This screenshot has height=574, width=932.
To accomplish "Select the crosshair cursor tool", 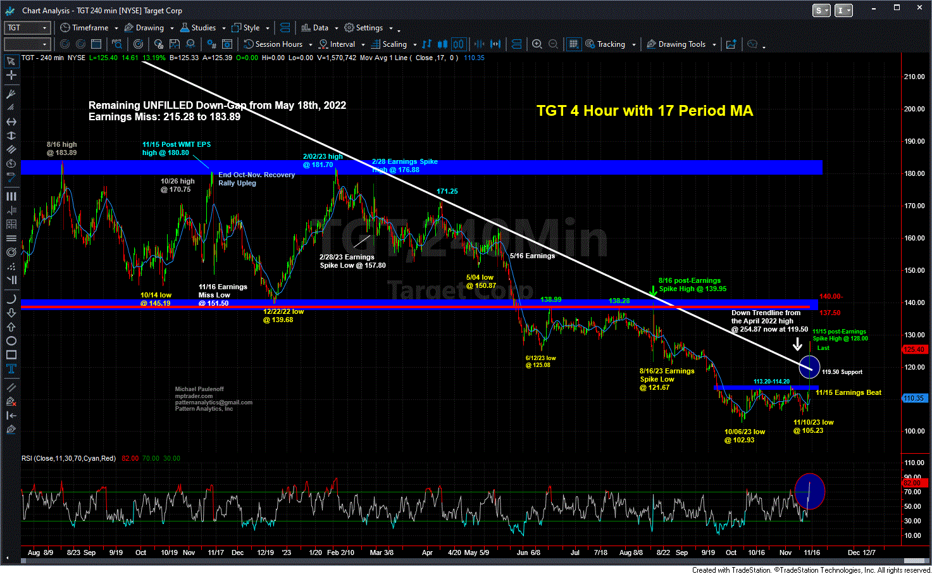I will pos(11,75).
